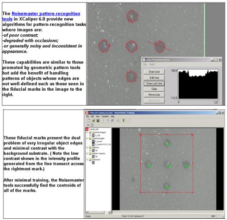Expand the 4_top tree node

coord(90,135)
